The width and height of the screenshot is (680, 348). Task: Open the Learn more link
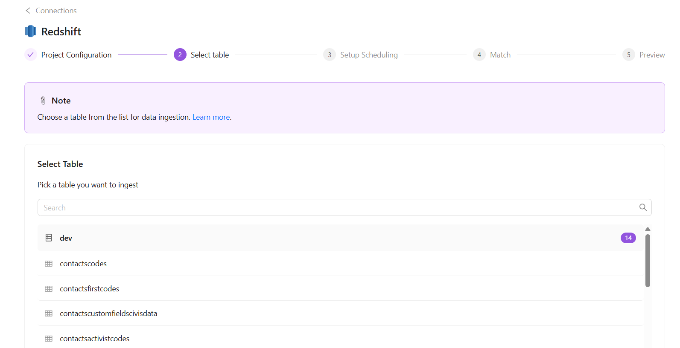point(211,117)
